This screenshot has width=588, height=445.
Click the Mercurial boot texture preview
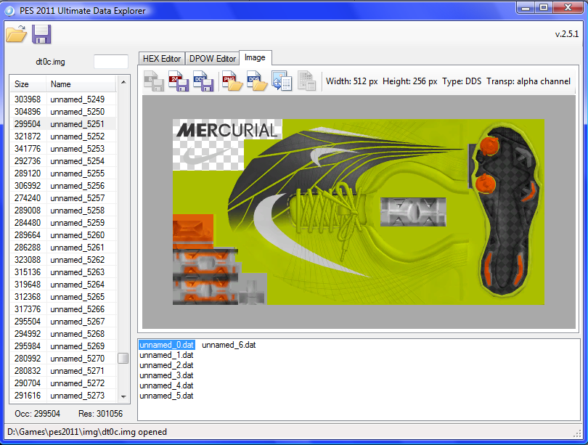(359, 212)
